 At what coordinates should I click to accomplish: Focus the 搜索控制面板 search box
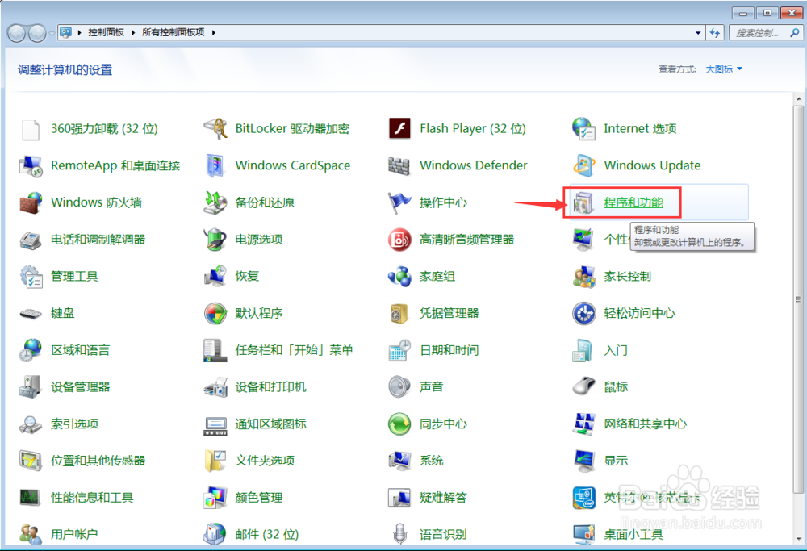(765, 33)
